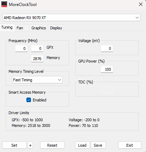Click the Reset button
This screenshot has width=146, height=152.
(52, 145)
